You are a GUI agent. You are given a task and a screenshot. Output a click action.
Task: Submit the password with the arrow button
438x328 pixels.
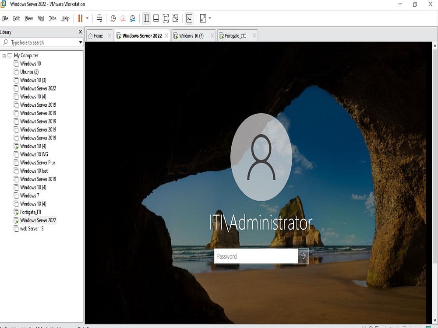tap(304, 256)
